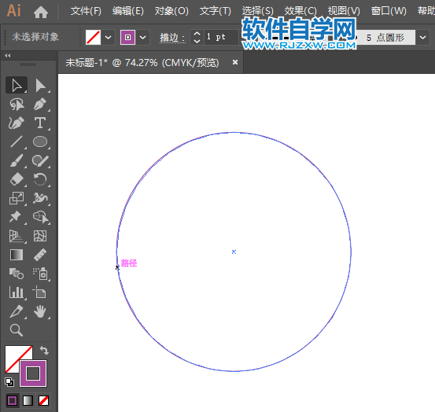
Task: Pick the Paintbrush tool
Action: click(x=17, y=160)
